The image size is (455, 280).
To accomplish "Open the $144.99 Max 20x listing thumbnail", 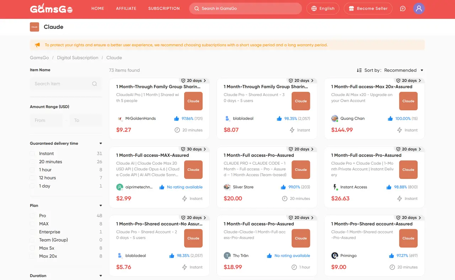I will [408, 101].
